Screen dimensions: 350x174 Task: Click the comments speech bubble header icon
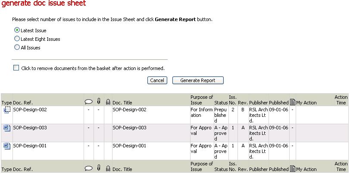[89, 102]
